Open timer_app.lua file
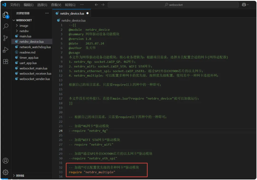The height and width of the screenshot is (180, 257). (x=29, y=57)
